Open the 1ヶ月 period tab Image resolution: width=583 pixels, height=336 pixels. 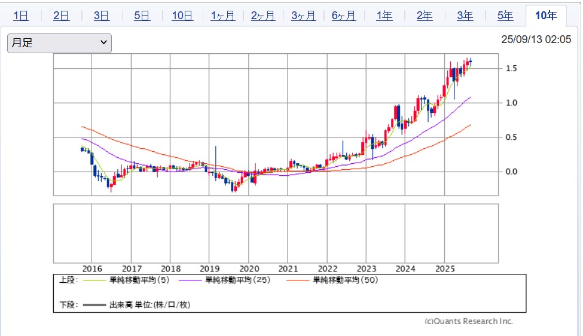222,16
